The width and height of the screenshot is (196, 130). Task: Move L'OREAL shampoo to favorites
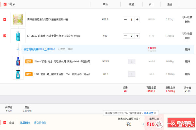(x=187, y=34)
